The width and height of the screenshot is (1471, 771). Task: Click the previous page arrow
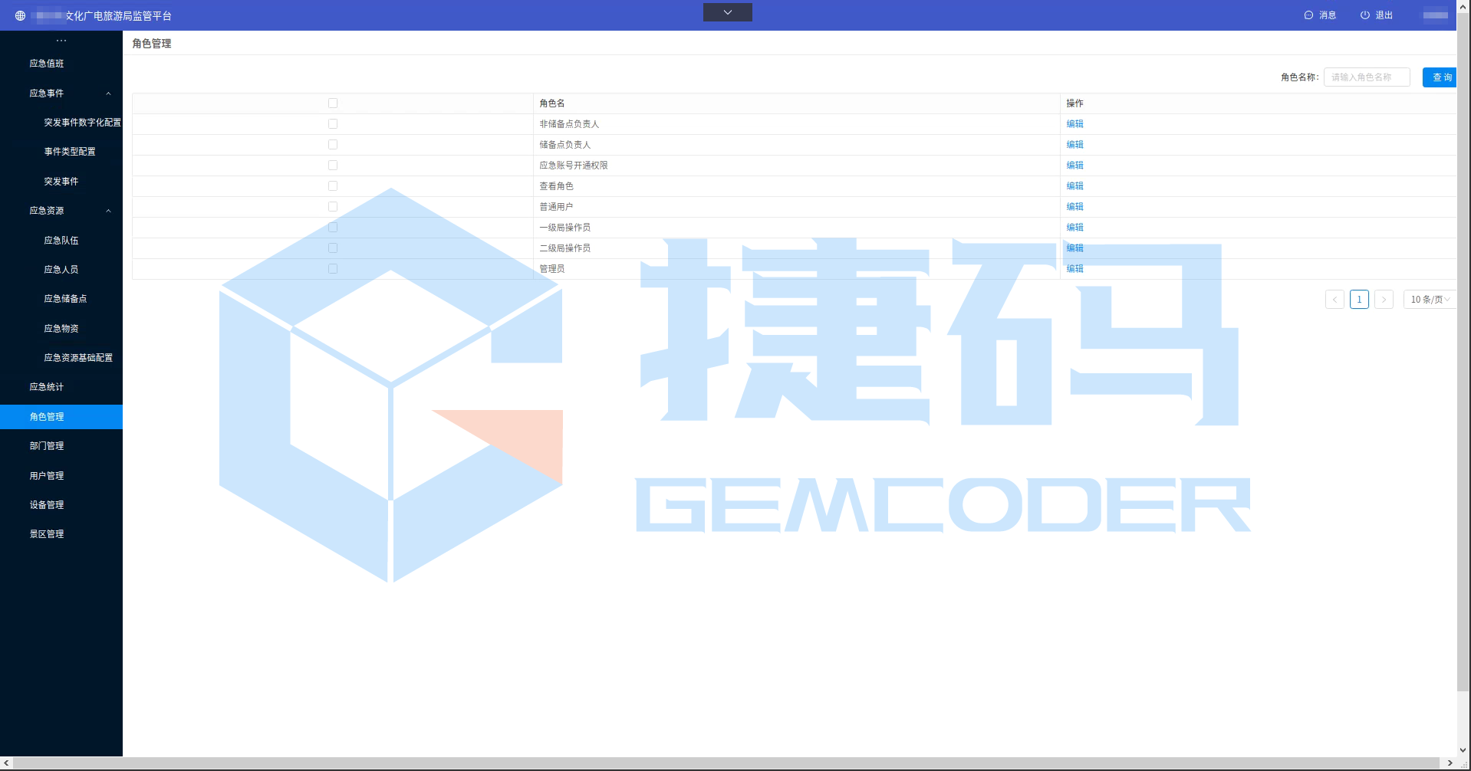1334,300
